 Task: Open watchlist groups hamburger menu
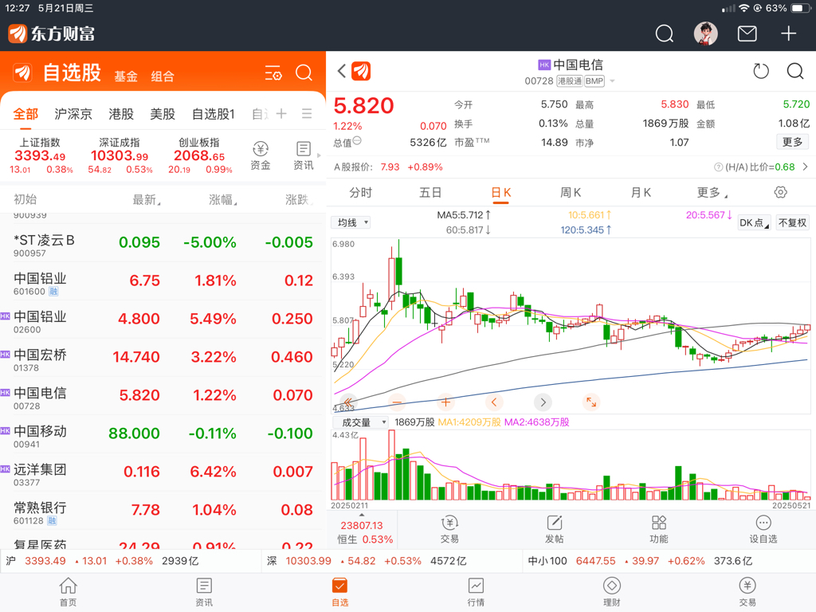(x=307, y=113)
